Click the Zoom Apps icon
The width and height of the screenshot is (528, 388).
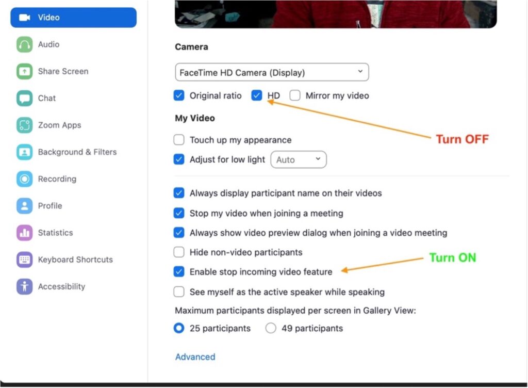point(25,125)
